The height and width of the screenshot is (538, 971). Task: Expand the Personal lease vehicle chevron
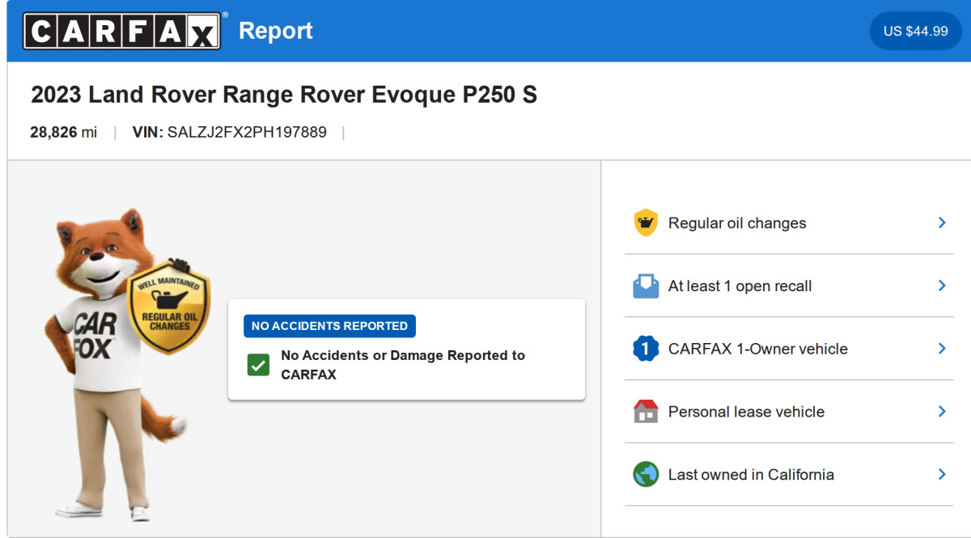tap(941, 412)
